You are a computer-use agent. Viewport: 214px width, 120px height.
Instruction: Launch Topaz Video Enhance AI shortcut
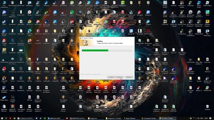46,23
